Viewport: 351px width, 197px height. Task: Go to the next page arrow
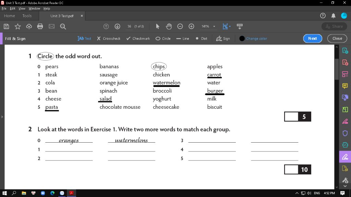click(x=117, y=26)
